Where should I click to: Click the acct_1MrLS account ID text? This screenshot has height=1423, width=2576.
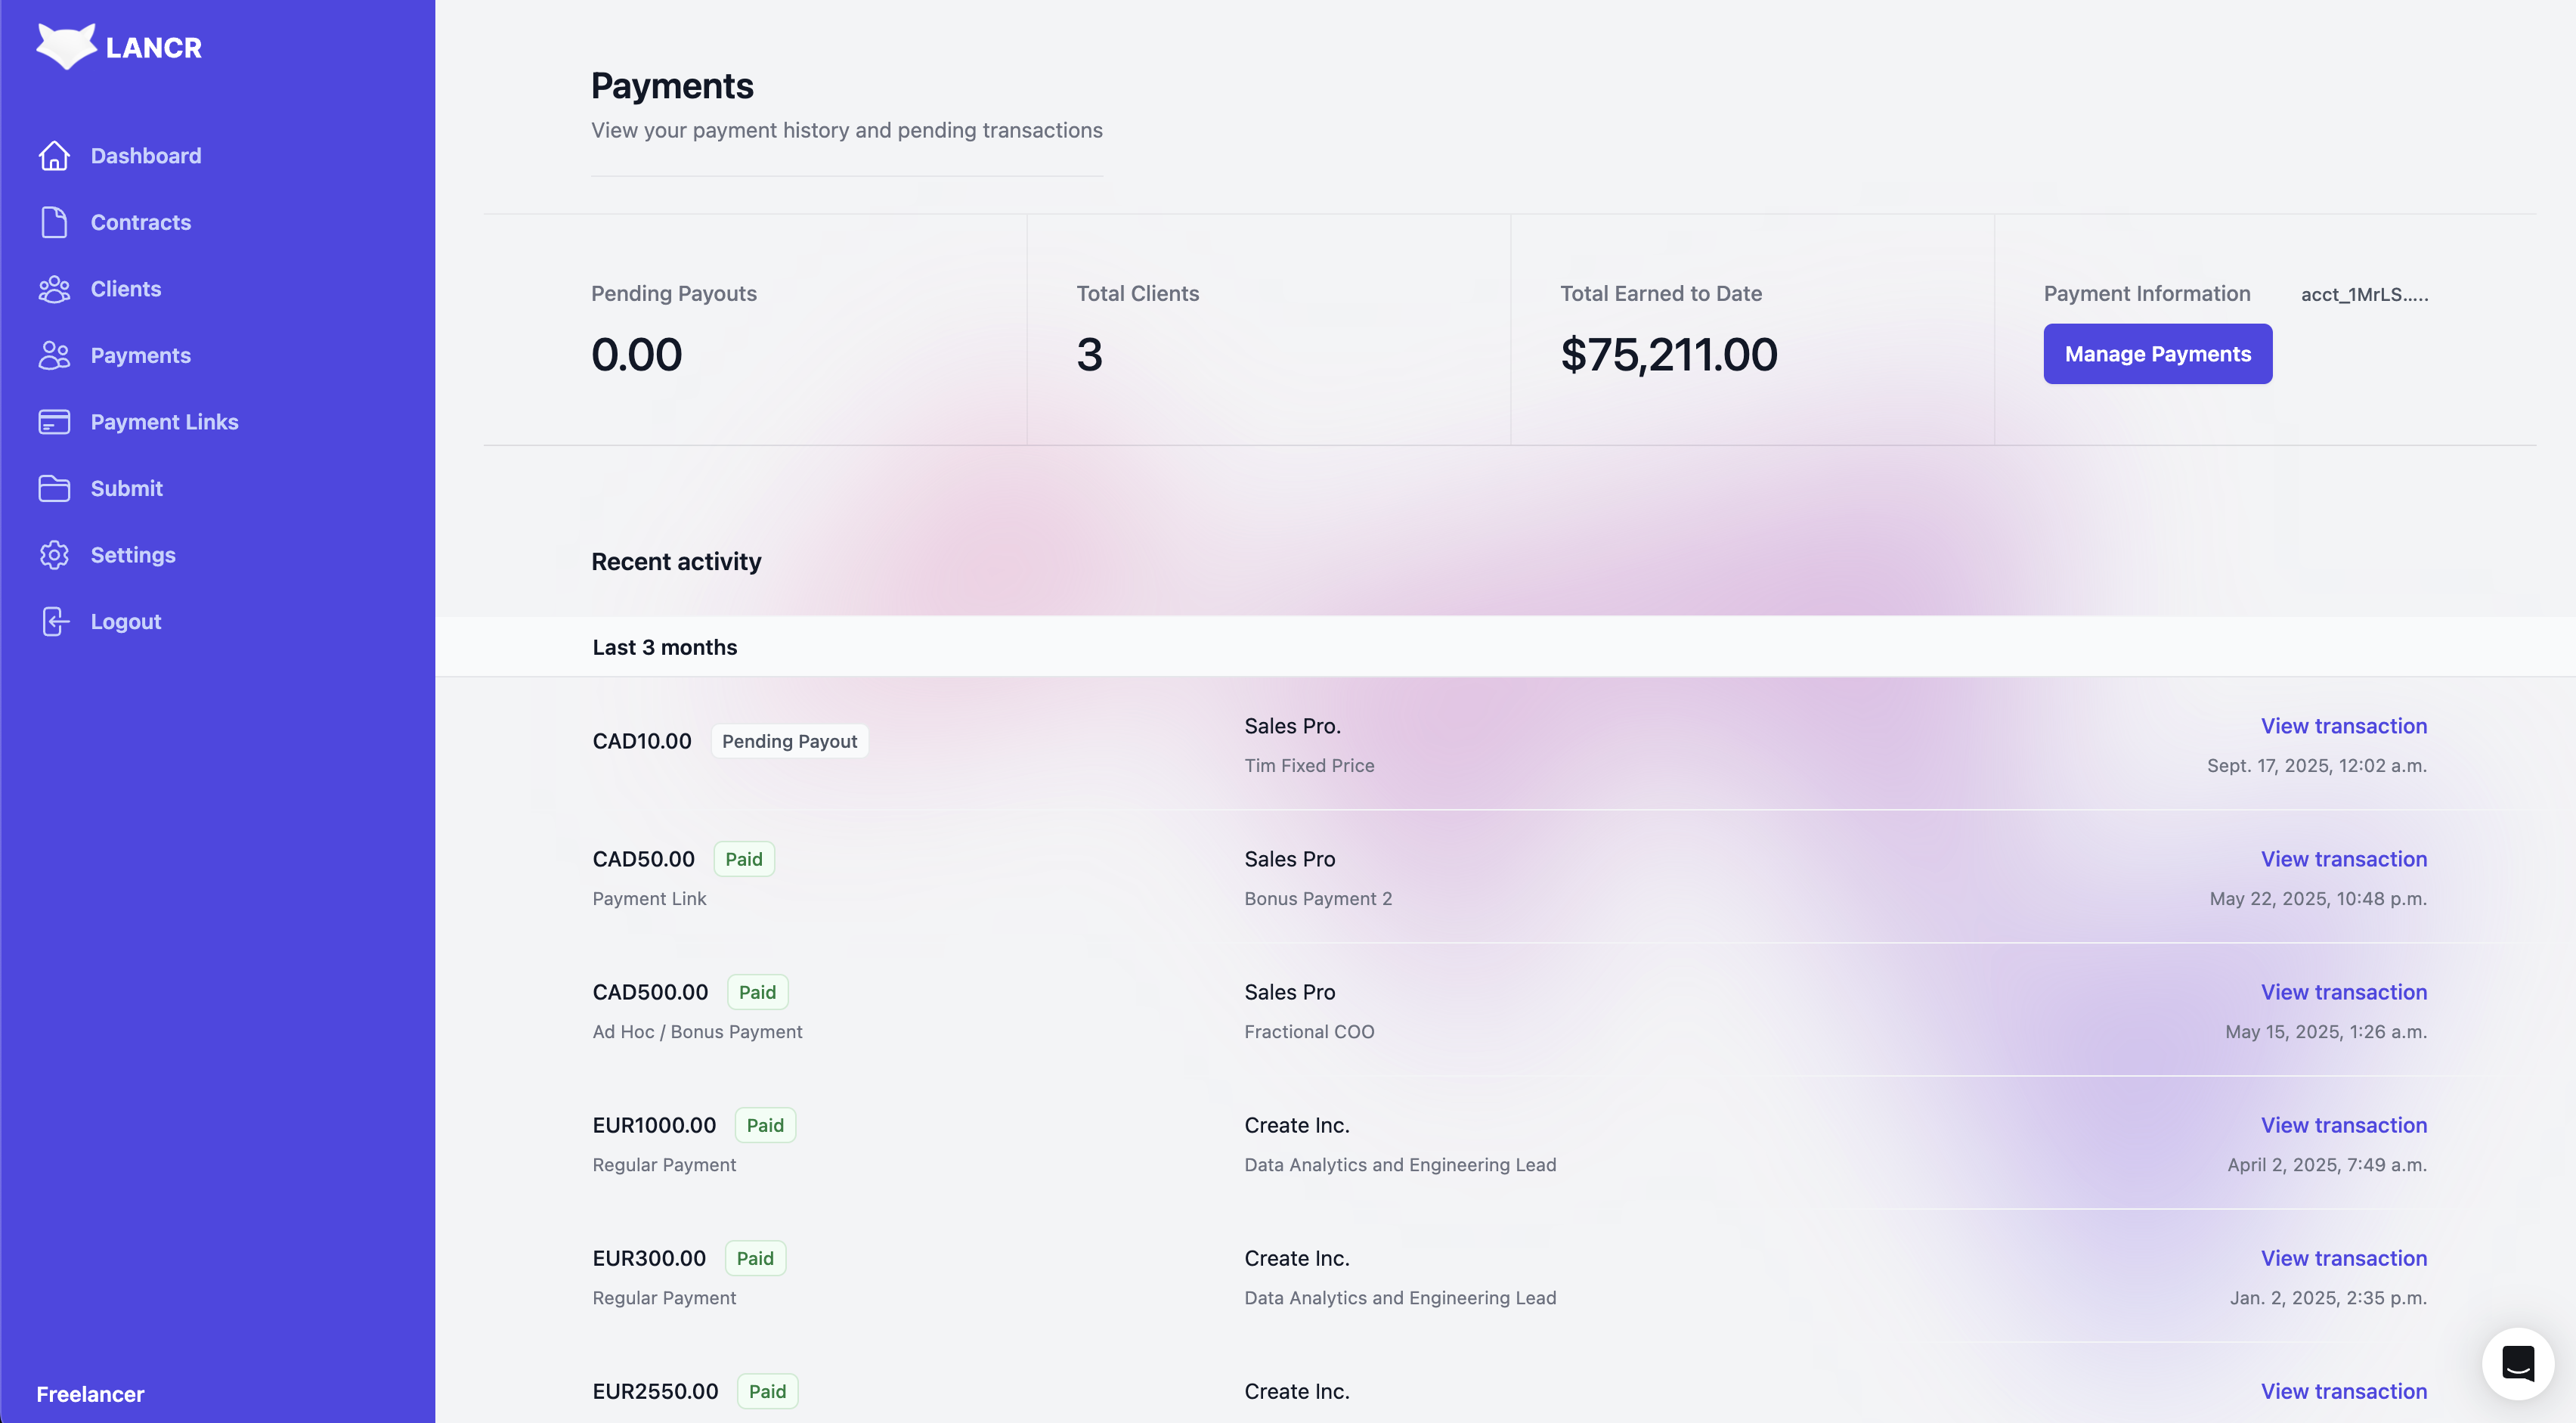pyautogui.click(x=2364, y=294)
